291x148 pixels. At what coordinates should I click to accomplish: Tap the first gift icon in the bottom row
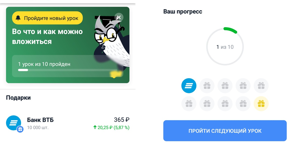[x=189, y=103]
